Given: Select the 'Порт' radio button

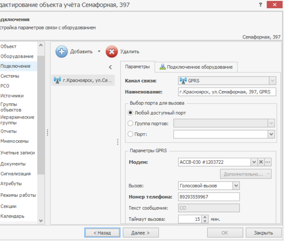Looking at the screenshot, I should click(130, 134).
